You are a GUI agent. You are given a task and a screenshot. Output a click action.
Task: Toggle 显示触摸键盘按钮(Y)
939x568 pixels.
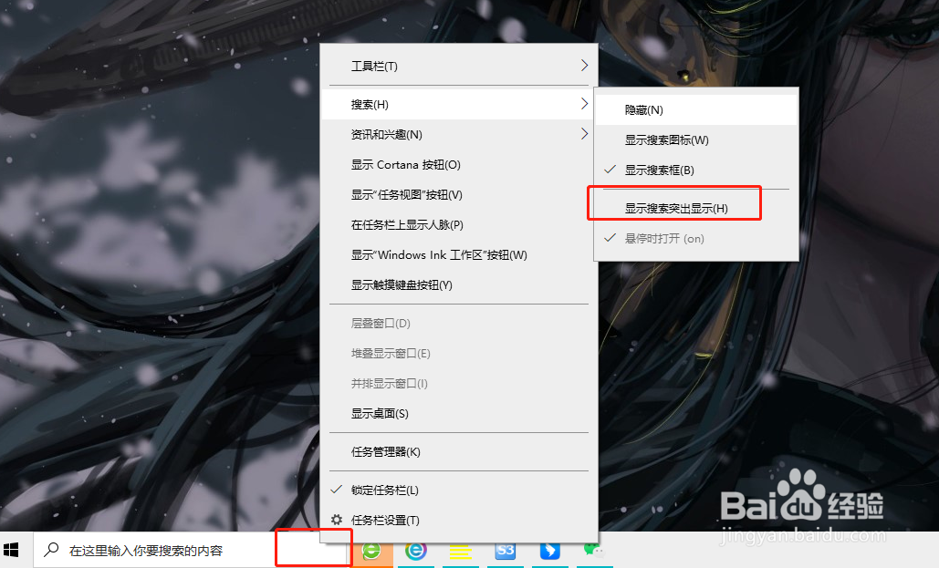[x=459, y=284]
